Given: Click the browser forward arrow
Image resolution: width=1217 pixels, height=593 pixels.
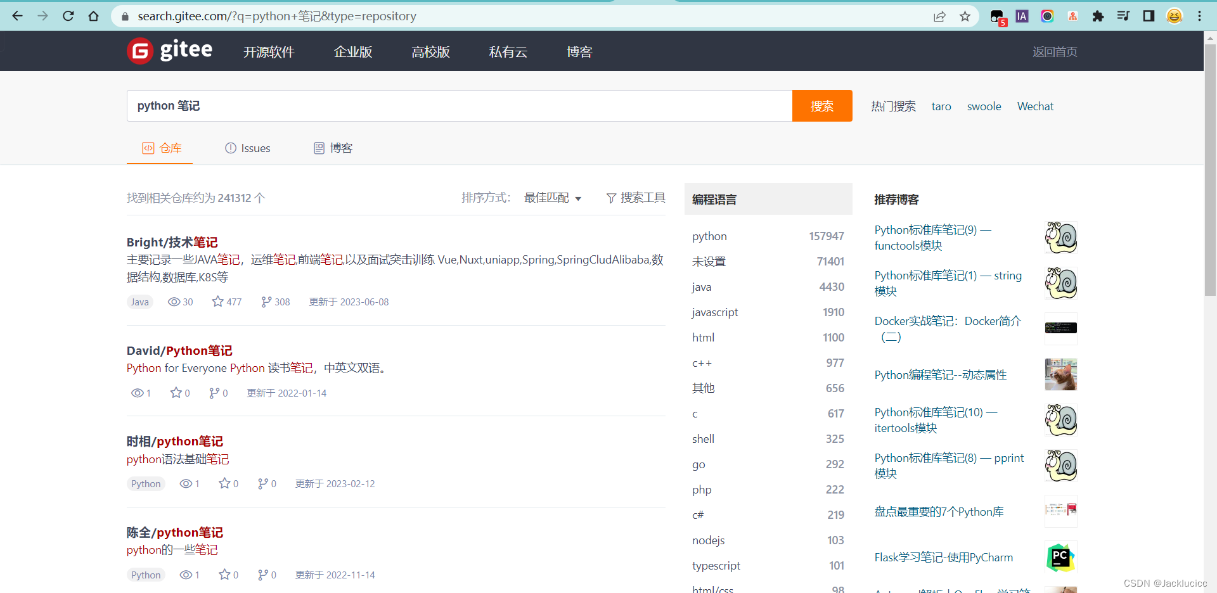Looking at the screenshot, I should pos(42,16).
